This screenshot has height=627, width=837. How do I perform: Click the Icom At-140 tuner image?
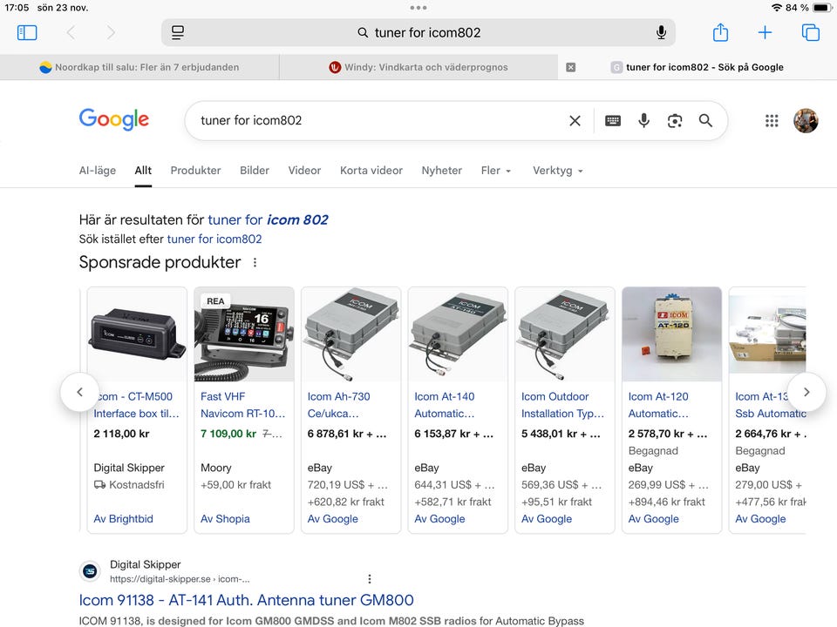458,334
